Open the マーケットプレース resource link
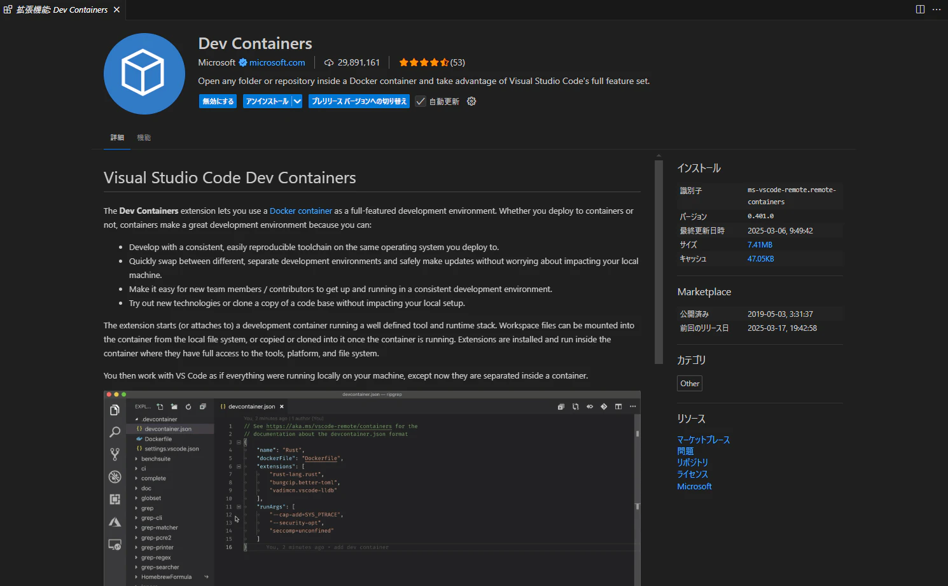The width and height of the screenshot is (948, 586). [704, 440]
